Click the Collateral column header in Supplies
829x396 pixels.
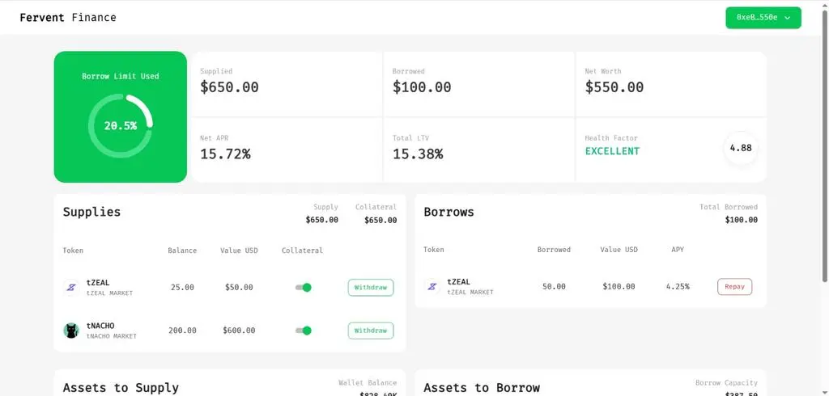click(x=302, y=251)
